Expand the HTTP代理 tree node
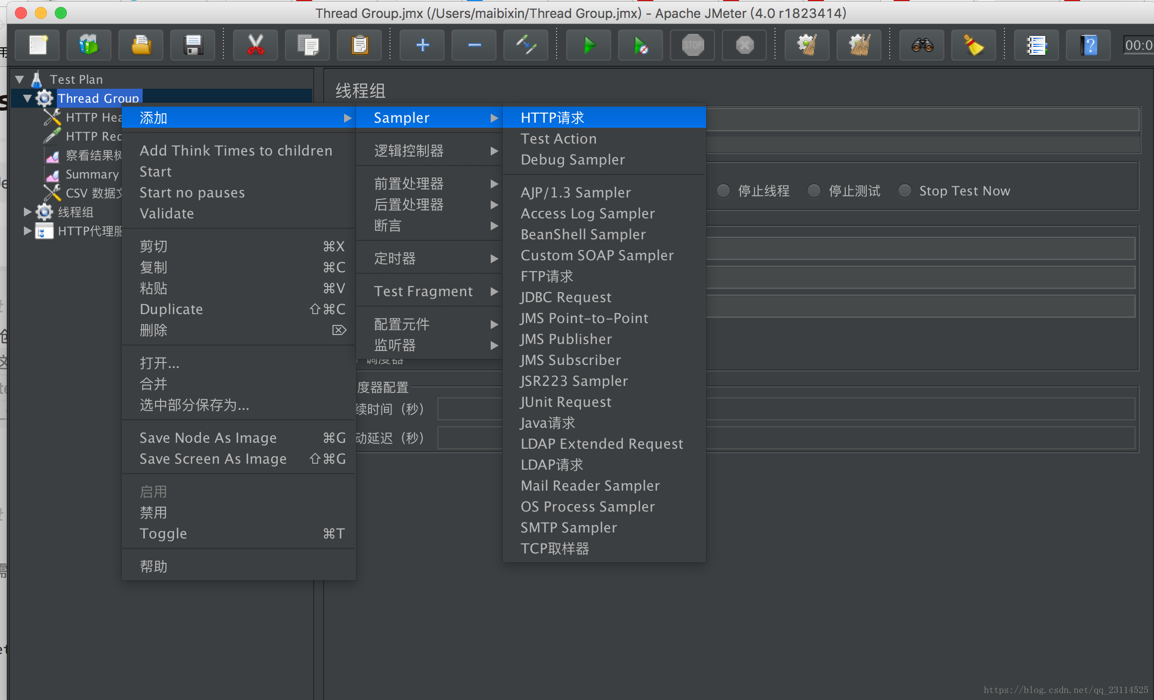 coord(28,231)
